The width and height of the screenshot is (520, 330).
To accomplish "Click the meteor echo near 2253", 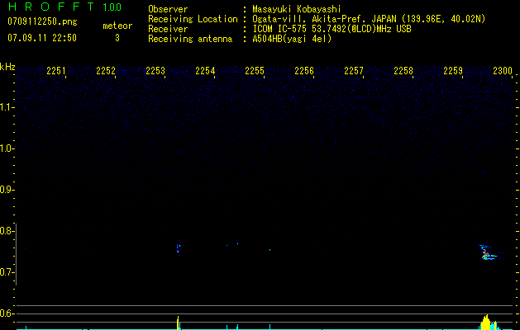I will [x=179, y=250].
